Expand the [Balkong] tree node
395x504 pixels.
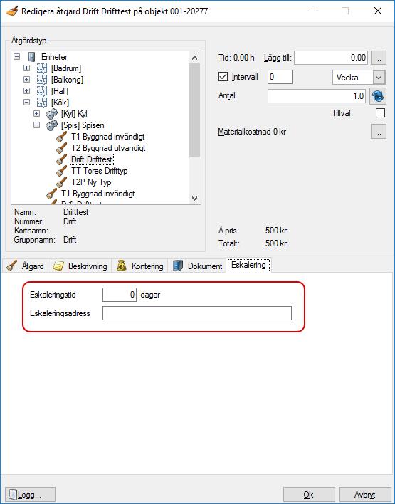point(26,80)
